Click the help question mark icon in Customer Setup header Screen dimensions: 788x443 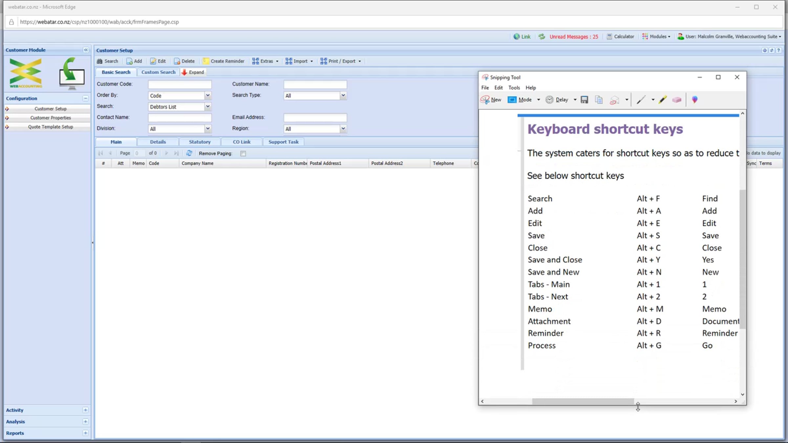tap(778, 50)
